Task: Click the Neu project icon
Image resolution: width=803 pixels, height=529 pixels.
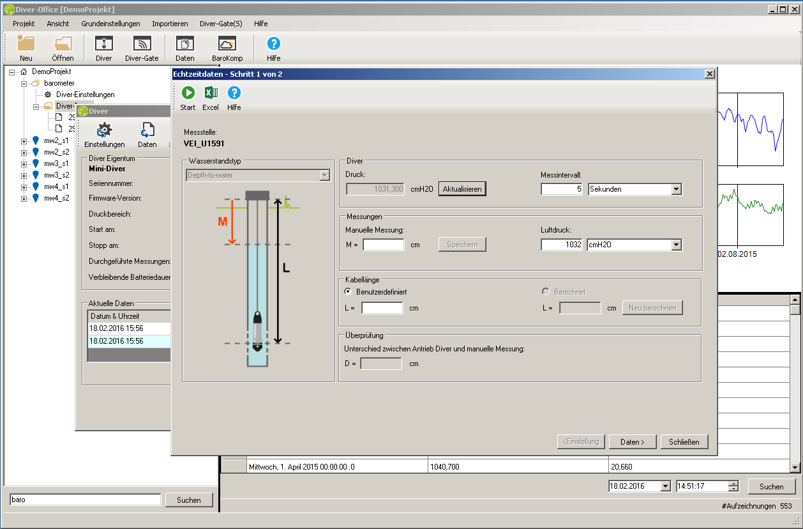Action: pos(26,44)
